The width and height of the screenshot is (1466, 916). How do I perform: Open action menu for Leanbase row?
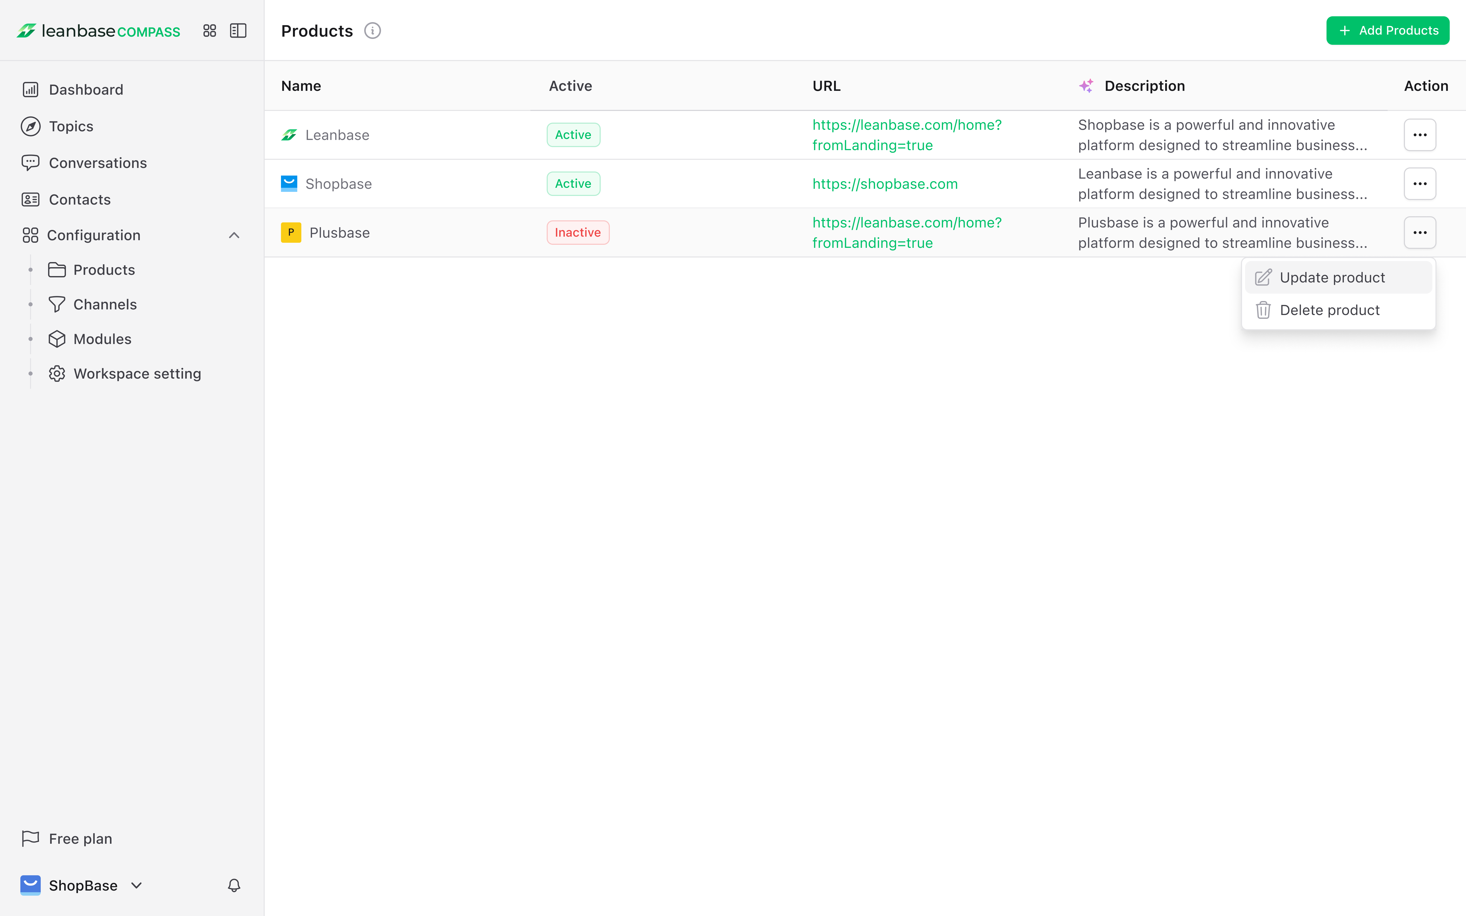pos(1419,135)
